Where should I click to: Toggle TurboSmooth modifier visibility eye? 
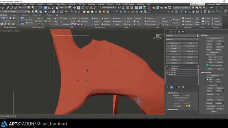[167, 66]
